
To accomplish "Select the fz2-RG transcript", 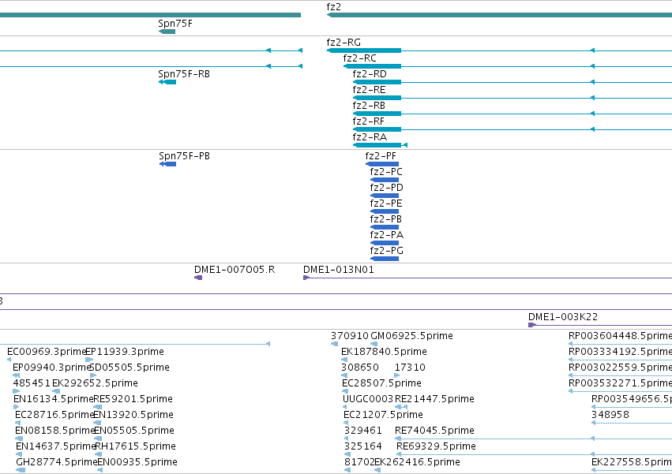I will pyautogui.click(x=499, y=50).
